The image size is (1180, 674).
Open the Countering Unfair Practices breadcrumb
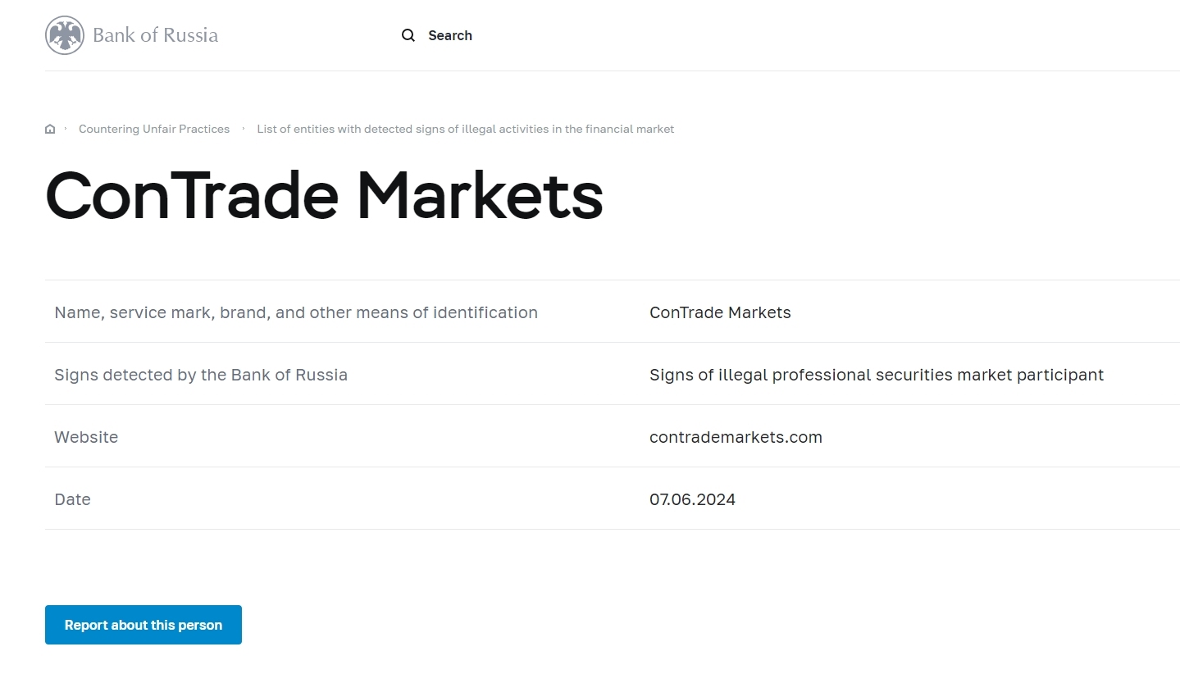154,129
